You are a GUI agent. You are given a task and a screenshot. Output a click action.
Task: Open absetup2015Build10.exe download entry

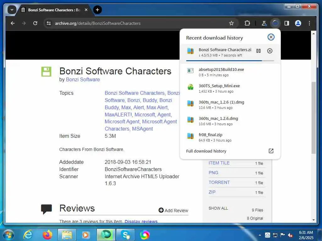230,72
